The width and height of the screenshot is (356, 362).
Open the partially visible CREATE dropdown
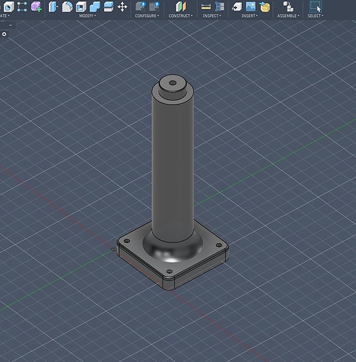4,16
